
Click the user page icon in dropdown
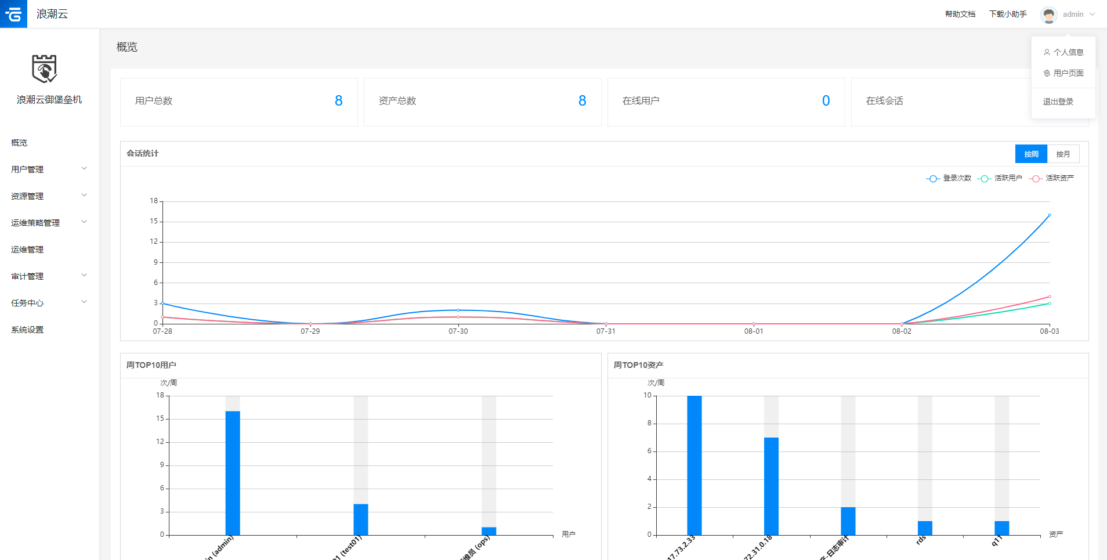pyautogui.click(x=1047, y=73)
